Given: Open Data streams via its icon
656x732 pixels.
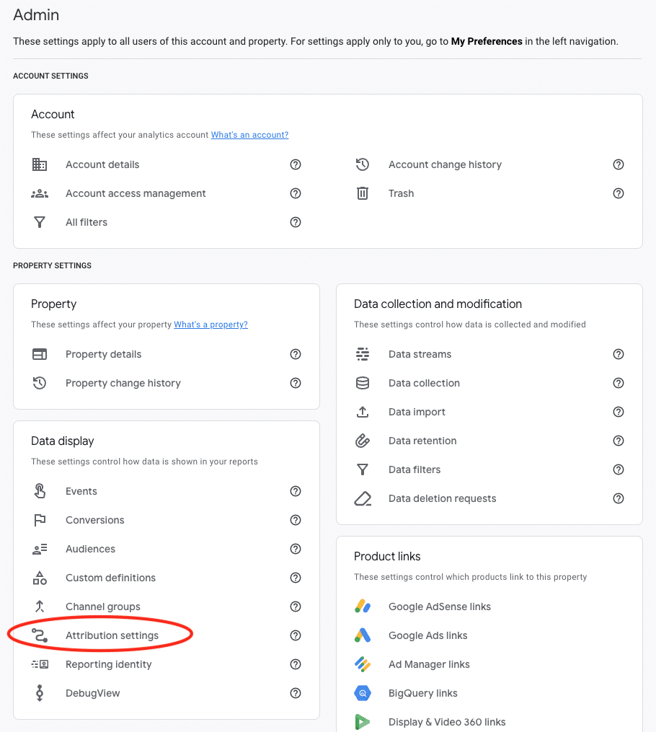Looking at the screenshot, I should pos(363,354).
